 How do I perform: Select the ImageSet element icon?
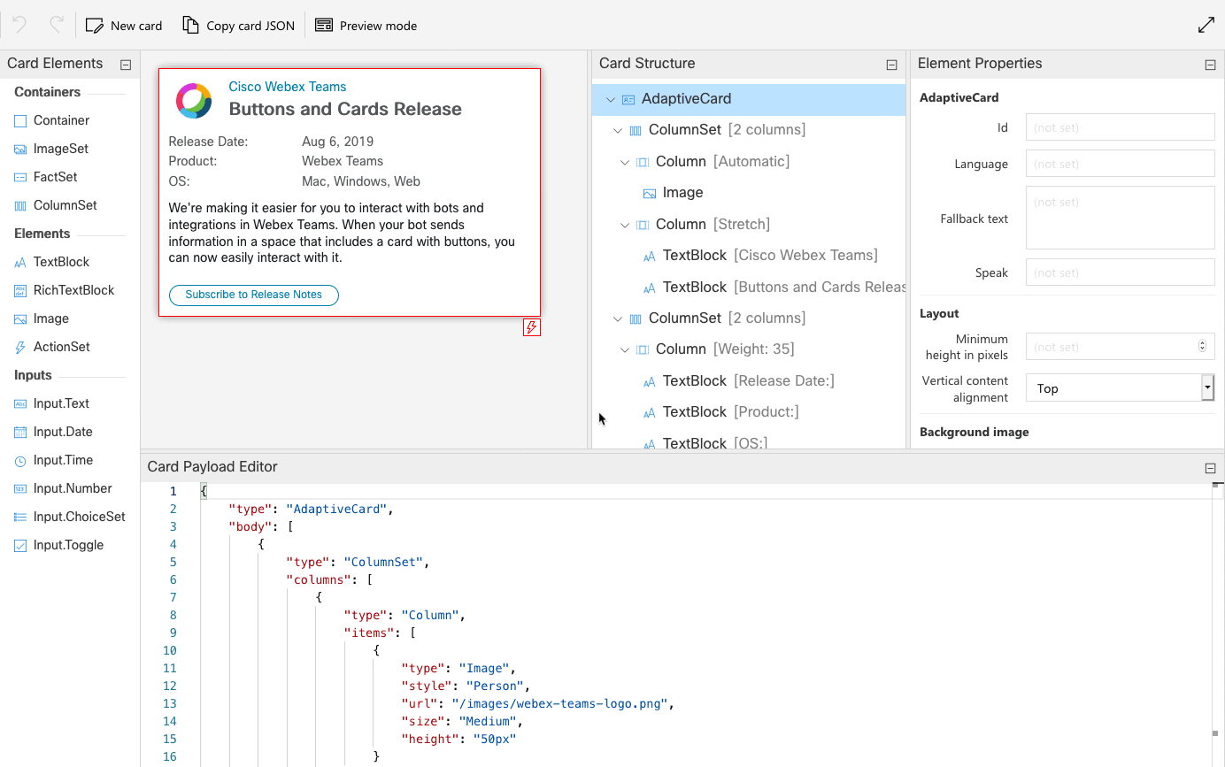pos(20,149)
